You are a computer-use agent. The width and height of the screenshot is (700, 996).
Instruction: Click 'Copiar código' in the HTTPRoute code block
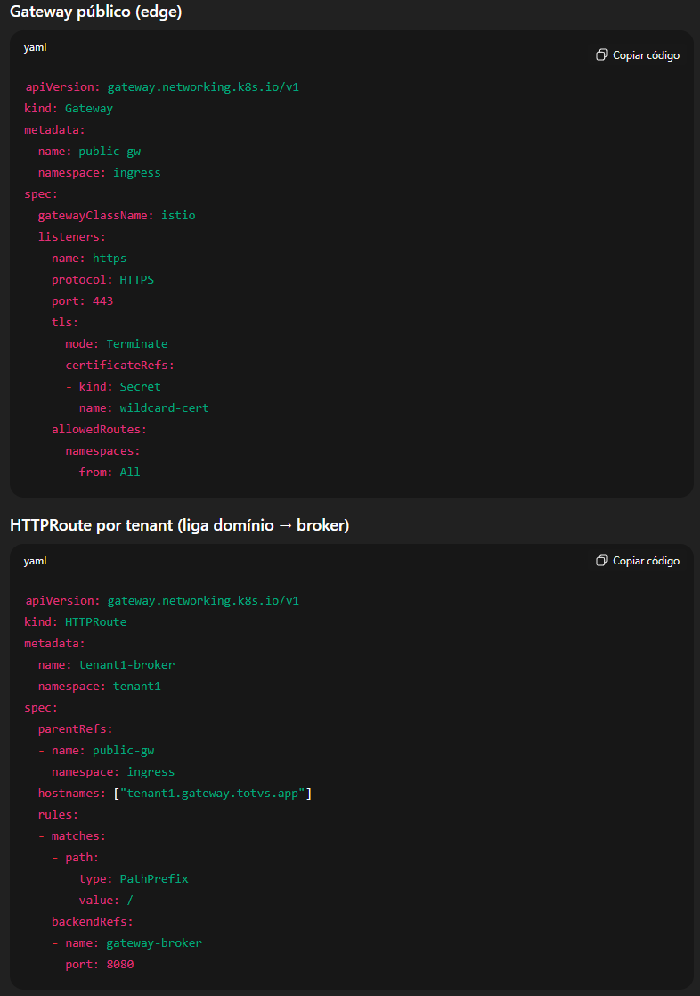(x=646, y=560)
